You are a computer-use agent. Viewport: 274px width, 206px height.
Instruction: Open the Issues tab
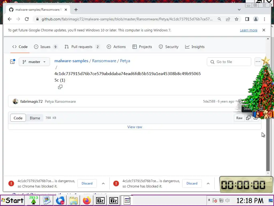coord(45,47)
